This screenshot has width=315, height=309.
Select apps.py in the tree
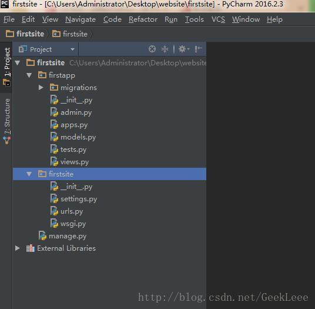(109, 125)
